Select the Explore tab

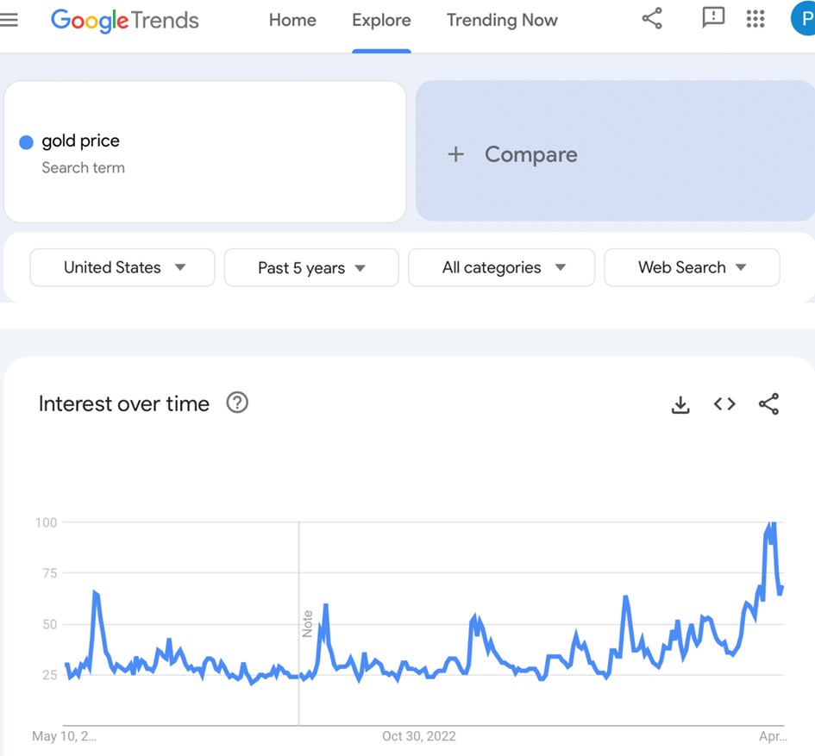[x=381, y=20]
